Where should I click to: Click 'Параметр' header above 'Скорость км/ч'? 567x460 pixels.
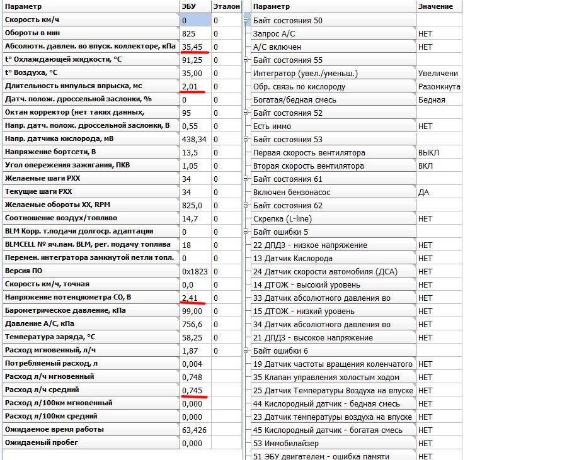[x=91, y=6]
